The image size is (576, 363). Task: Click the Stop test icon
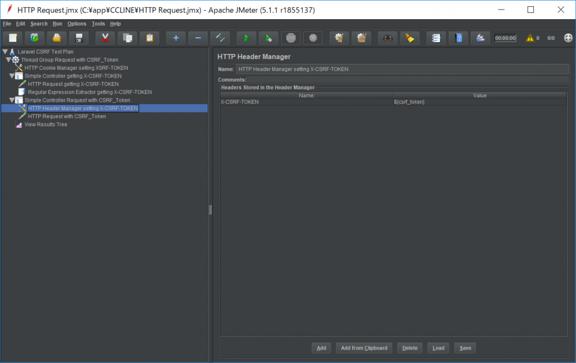click(x=291, y=38)
